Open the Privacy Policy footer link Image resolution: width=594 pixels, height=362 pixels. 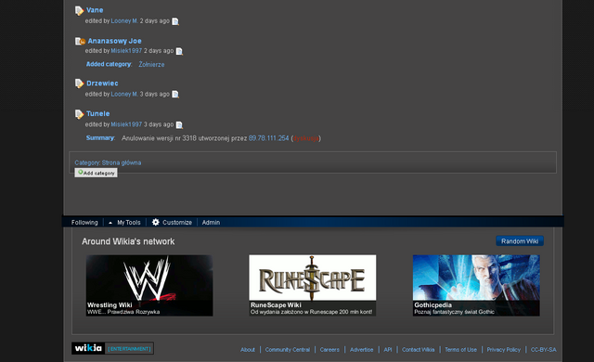point(504,350)
